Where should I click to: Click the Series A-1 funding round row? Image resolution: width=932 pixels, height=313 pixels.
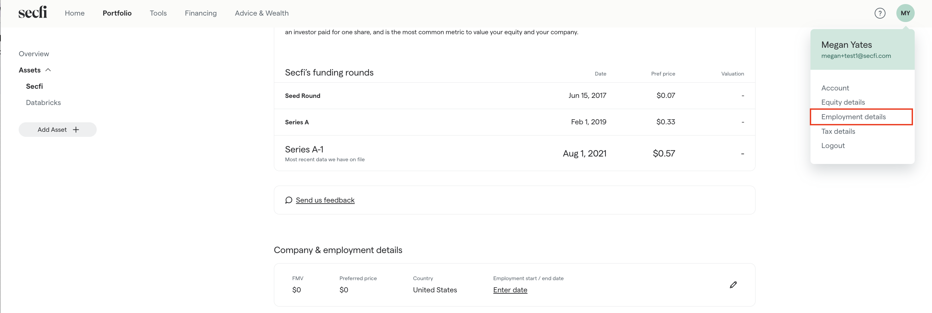514,153
